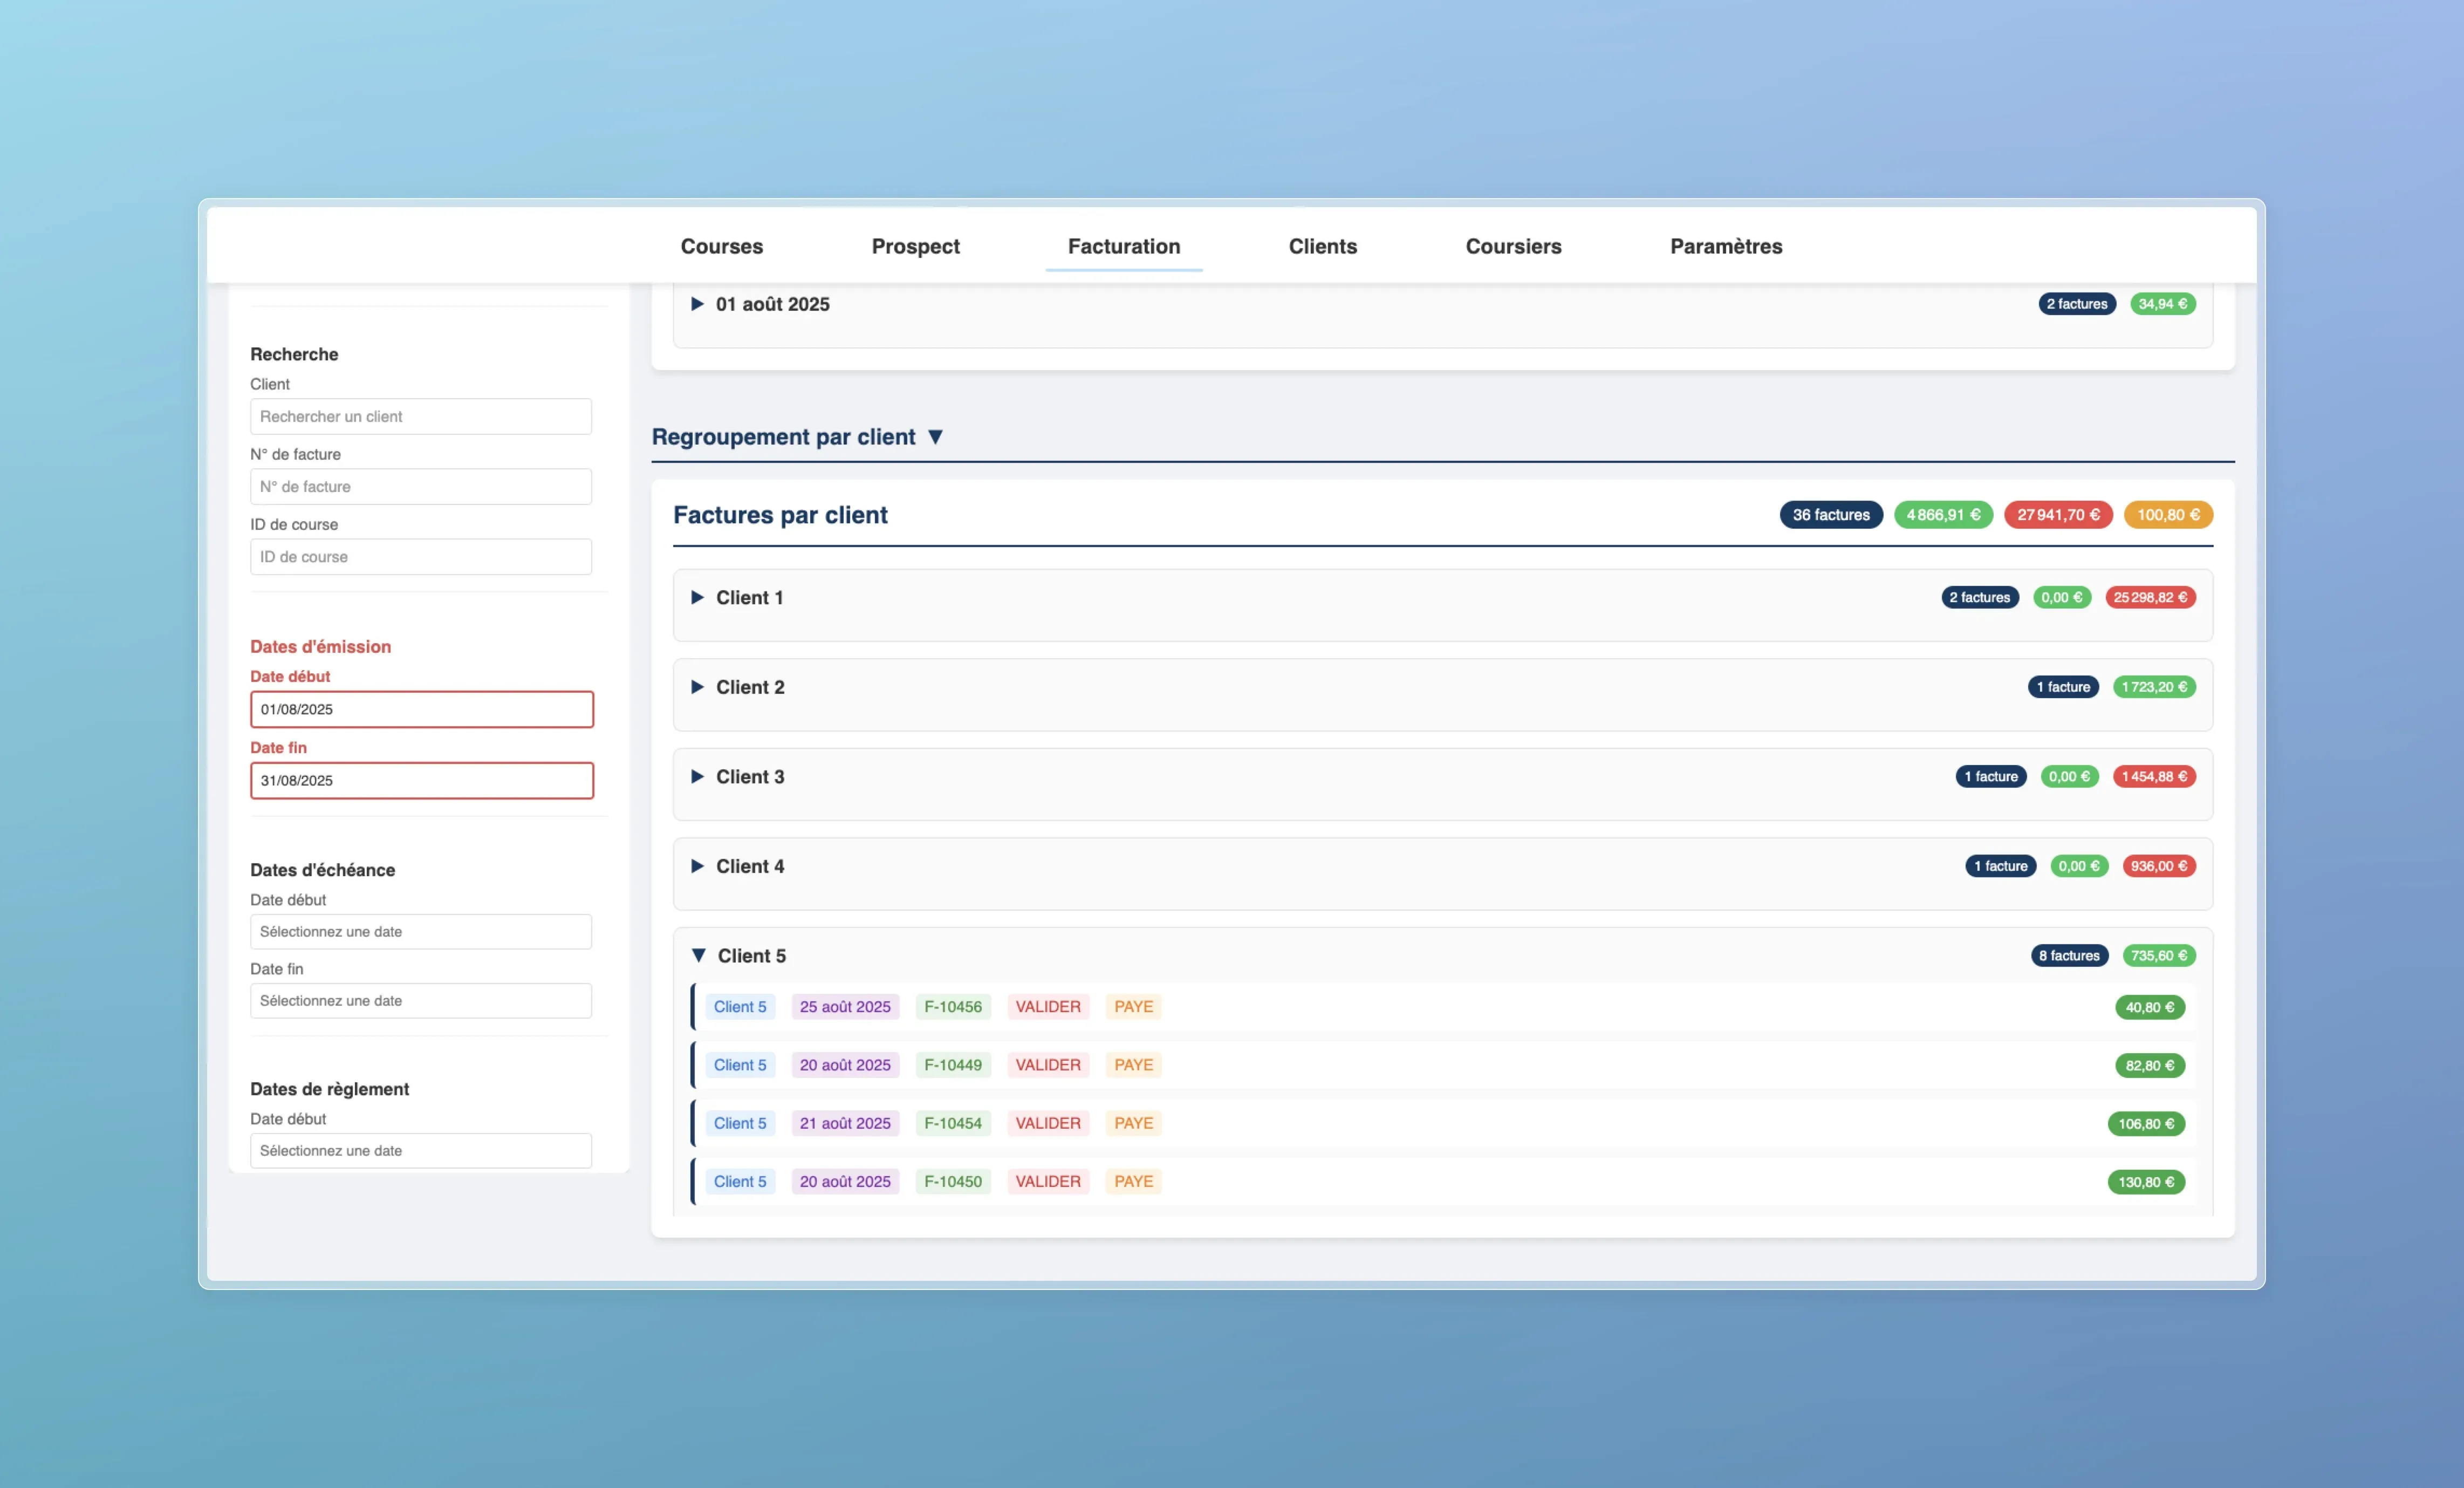This screenshot has height=1488, width=2464.
Task: Expand the Client 2 invoices row
Action: [697, 687]
